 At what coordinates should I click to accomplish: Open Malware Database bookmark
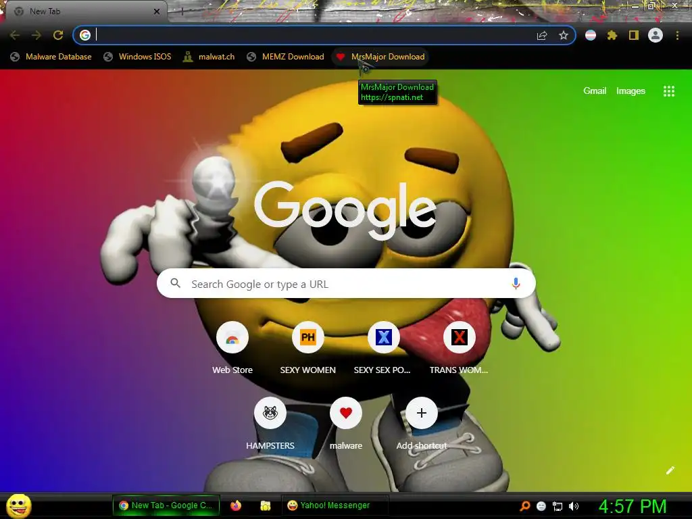51,57
